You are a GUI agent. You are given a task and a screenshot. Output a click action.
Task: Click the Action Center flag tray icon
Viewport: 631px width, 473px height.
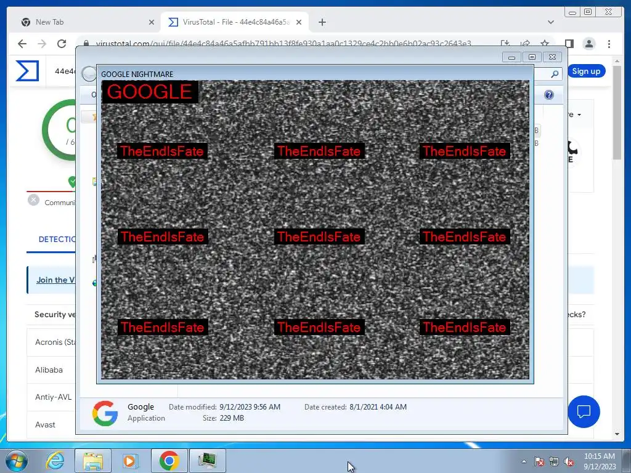pyautogui.click(x=539, y=461)
